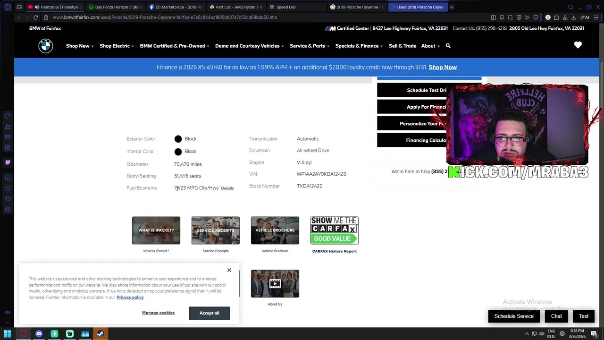The width and height of the screenshot is (604, 340).
Task: Switch to the Speed Dial tab
Action: [296, 7]
